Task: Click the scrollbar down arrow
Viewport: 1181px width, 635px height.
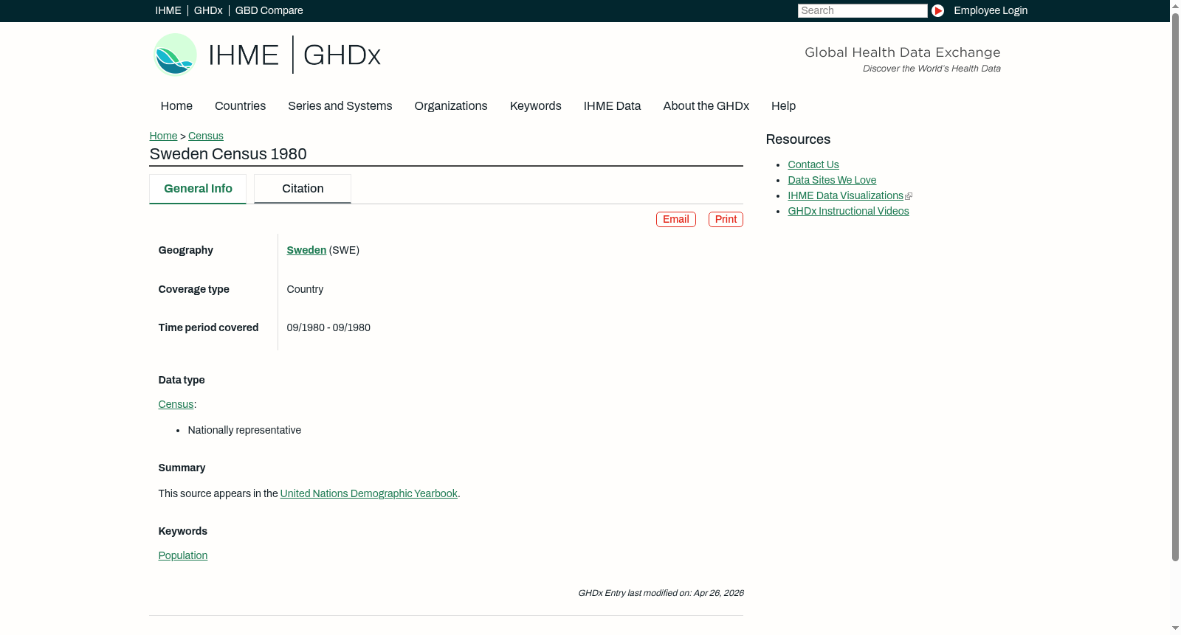Action: pyautogui.click(x=1175, y=629)
